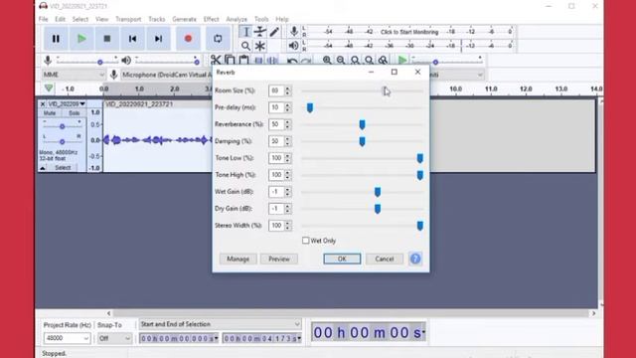
Task: Confirm Reverb with the OK button
Action: [x=342, y=259]
